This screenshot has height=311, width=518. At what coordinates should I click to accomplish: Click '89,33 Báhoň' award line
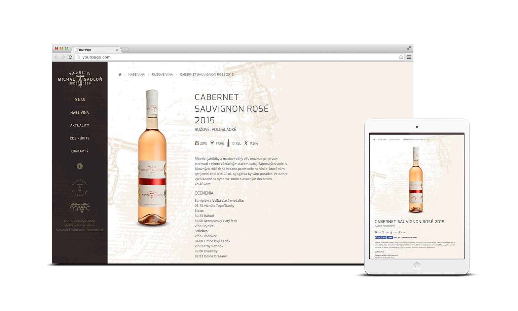204,216
